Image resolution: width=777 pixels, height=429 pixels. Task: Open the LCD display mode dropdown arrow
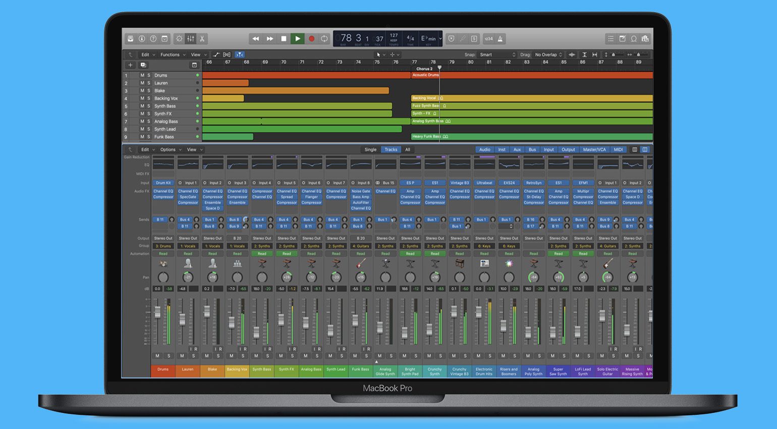pos(440,38)
